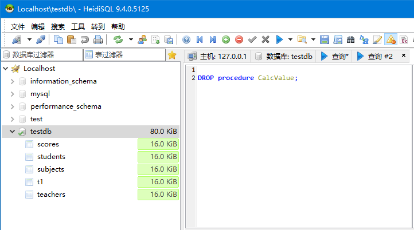Image resolution: width=414 pixels, height=230 pixels.
Task: Select the teachers table
Action: pyautogui.click(x=51, y=195)
